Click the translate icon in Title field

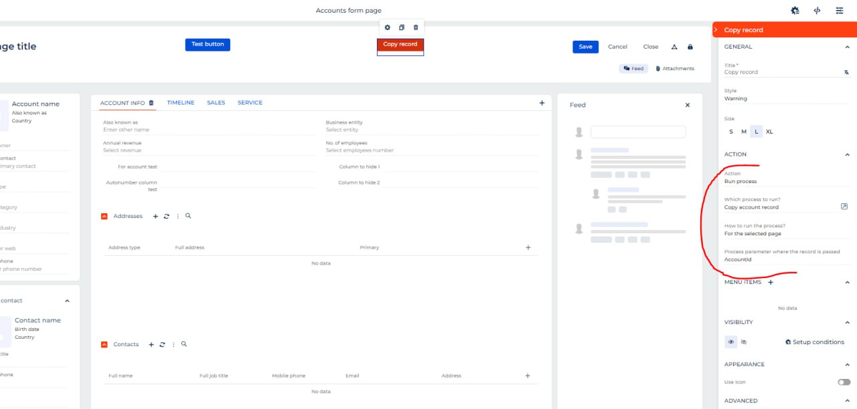pos(846,72)
